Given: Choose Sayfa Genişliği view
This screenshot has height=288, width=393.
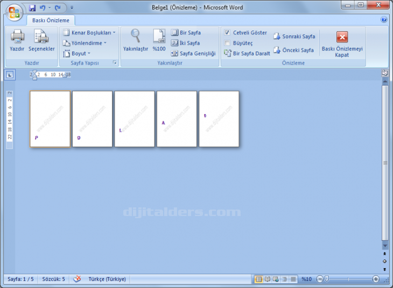Looking at the screenshot, I should [x=193, y=54].
